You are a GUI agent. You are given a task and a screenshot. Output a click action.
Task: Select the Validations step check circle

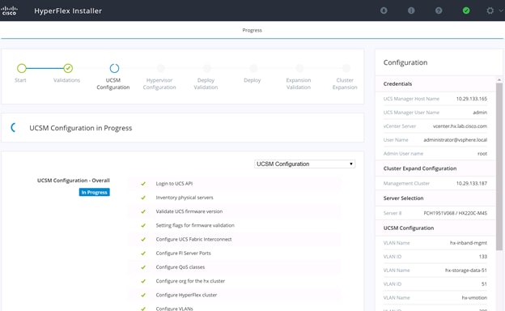coord(68,68)
